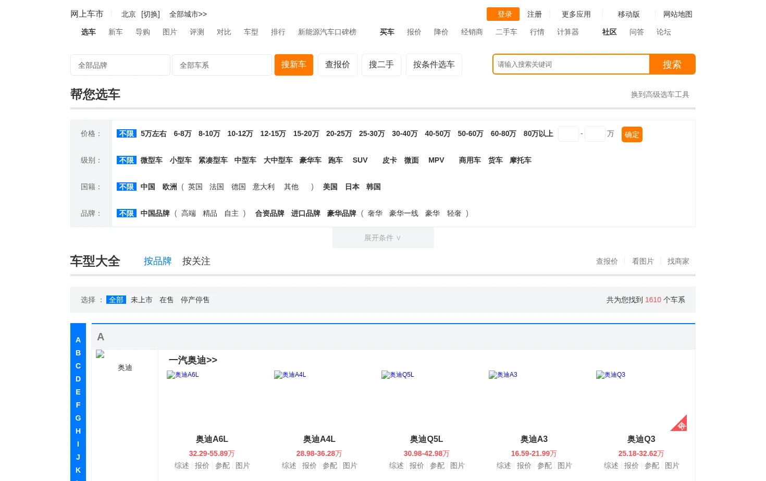766x481 pixels.
Task: Select 10-12万 price filter
Action: tap(240, 133)
